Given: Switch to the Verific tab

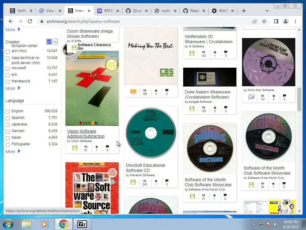Looking at the screenshot, I should 21,11.
